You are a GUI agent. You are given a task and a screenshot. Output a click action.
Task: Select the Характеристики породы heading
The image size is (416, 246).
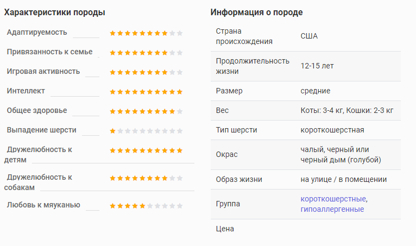tap(55, 12)
